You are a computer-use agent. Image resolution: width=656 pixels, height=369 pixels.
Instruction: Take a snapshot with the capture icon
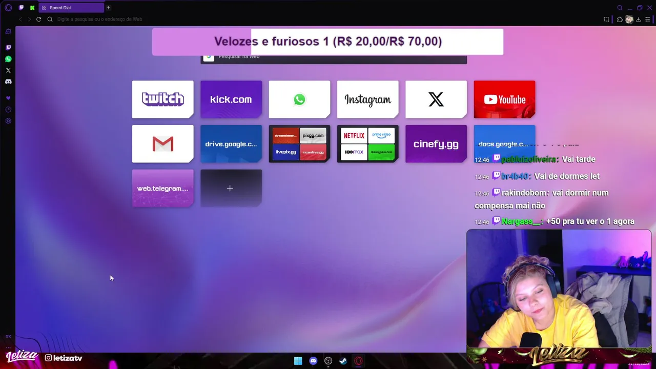[607, 19]
